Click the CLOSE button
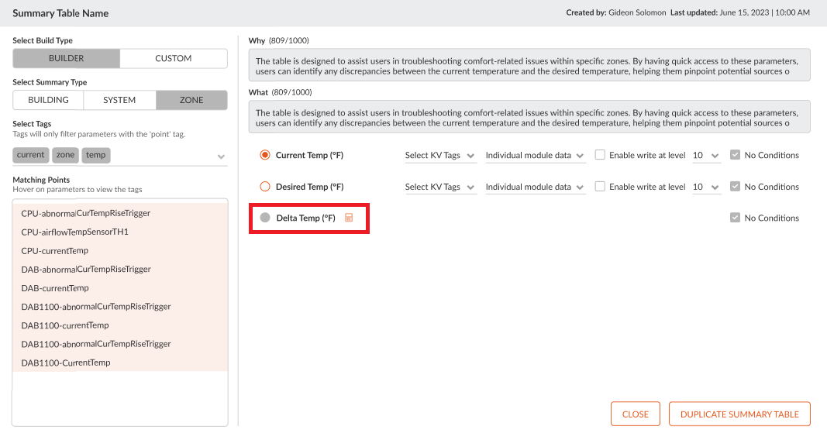 pyautogui.click(x=636, y=414)
